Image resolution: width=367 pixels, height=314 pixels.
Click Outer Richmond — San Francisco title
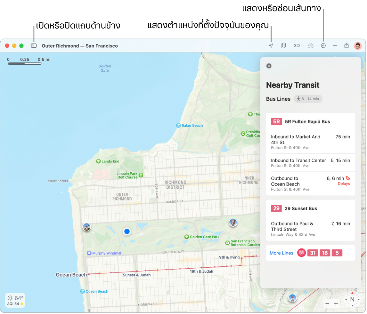80,46
